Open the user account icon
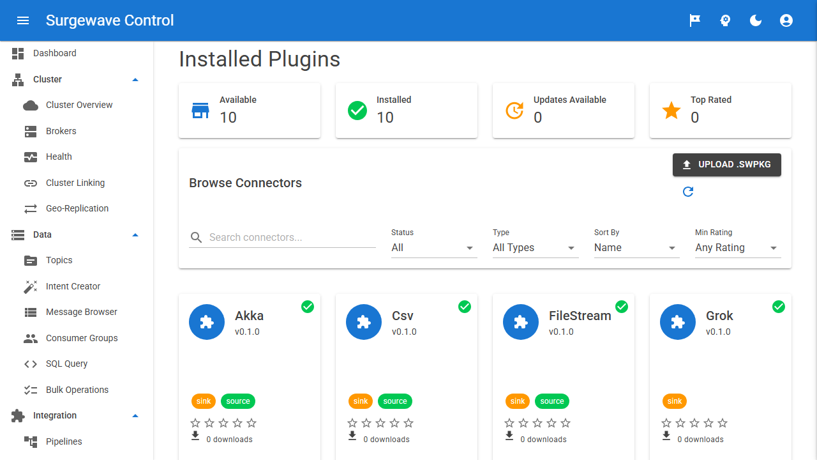The image size is (817, 460). click(786, 20)
